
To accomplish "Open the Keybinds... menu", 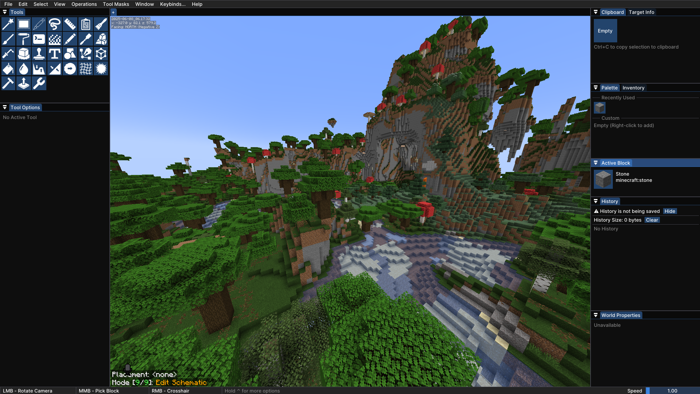I will pyautogui.click(x=173, y=4).
